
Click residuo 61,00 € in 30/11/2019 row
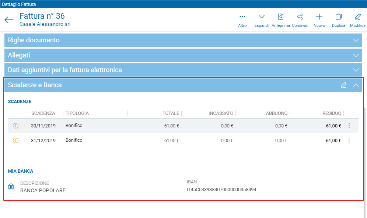tap(333, 126)
